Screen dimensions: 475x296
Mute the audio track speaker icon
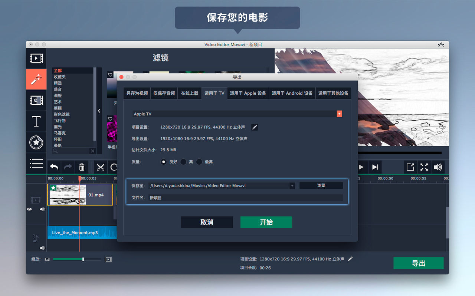[42, 248]
